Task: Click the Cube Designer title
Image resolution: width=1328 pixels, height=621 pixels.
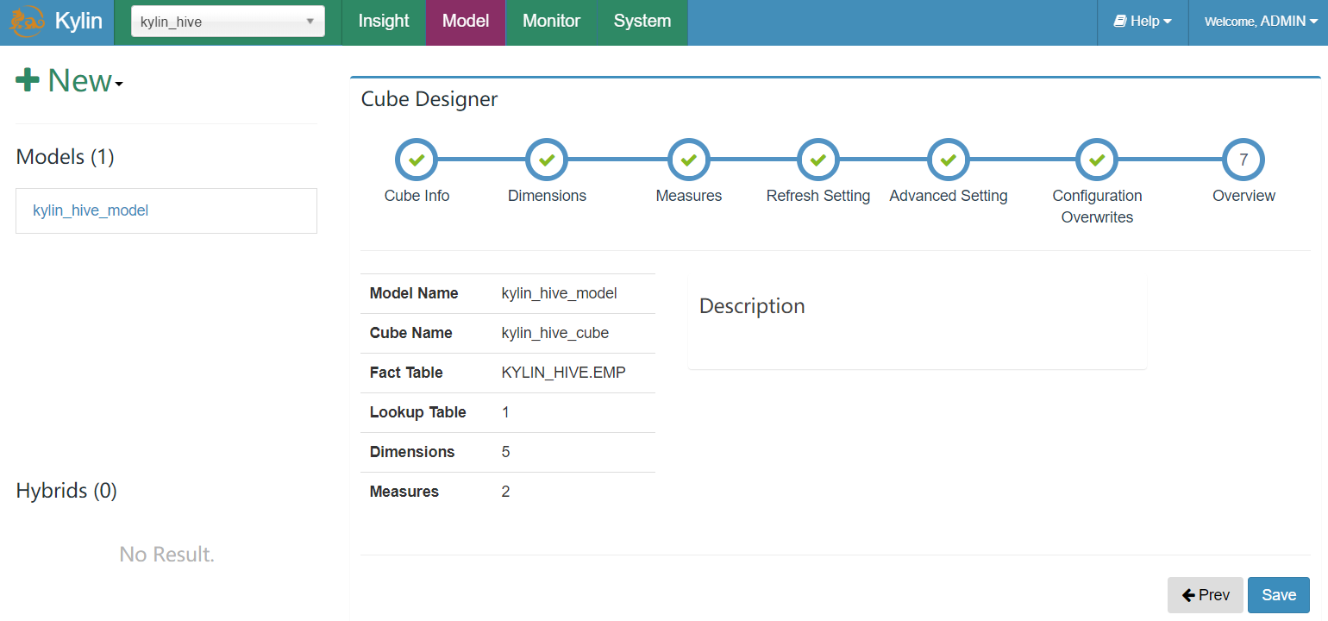Action: pos(429,99)
